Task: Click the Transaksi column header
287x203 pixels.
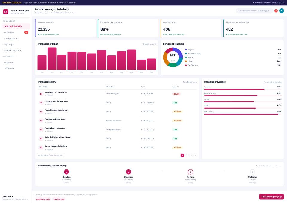Action: tap(44, 87)
